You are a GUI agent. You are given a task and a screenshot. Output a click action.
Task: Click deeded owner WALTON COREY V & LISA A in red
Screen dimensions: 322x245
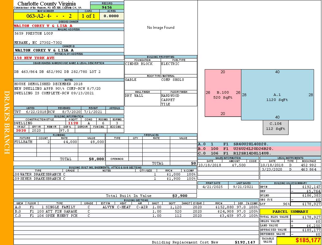pyautogui.click(x=43, y=26)
